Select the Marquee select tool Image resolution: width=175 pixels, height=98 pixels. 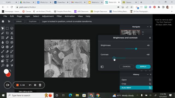[x=7, y=28]
